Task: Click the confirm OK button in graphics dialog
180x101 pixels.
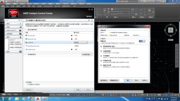Action: tap(128, 81)
